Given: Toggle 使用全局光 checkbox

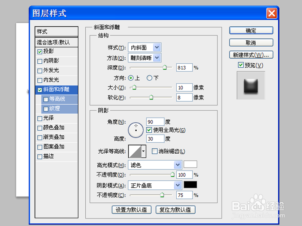Looking at the screenshot, I should coord(149,130).
